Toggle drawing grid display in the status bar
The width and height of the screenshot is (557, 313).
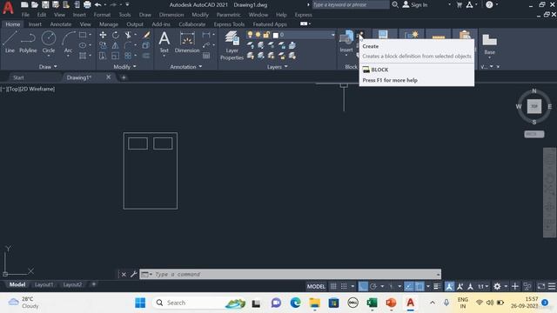click(x=333, y=286)
